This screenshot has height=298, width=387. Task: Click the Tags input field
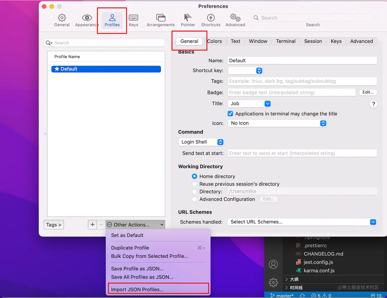(302, 81)
